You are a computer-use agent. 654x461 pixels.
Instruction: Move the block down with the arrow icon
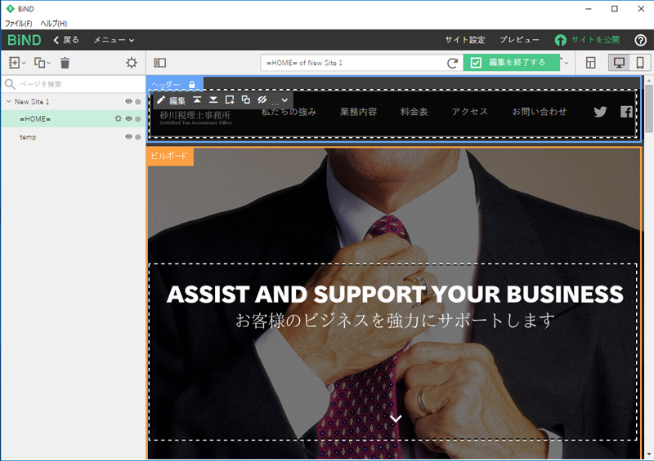213,100
